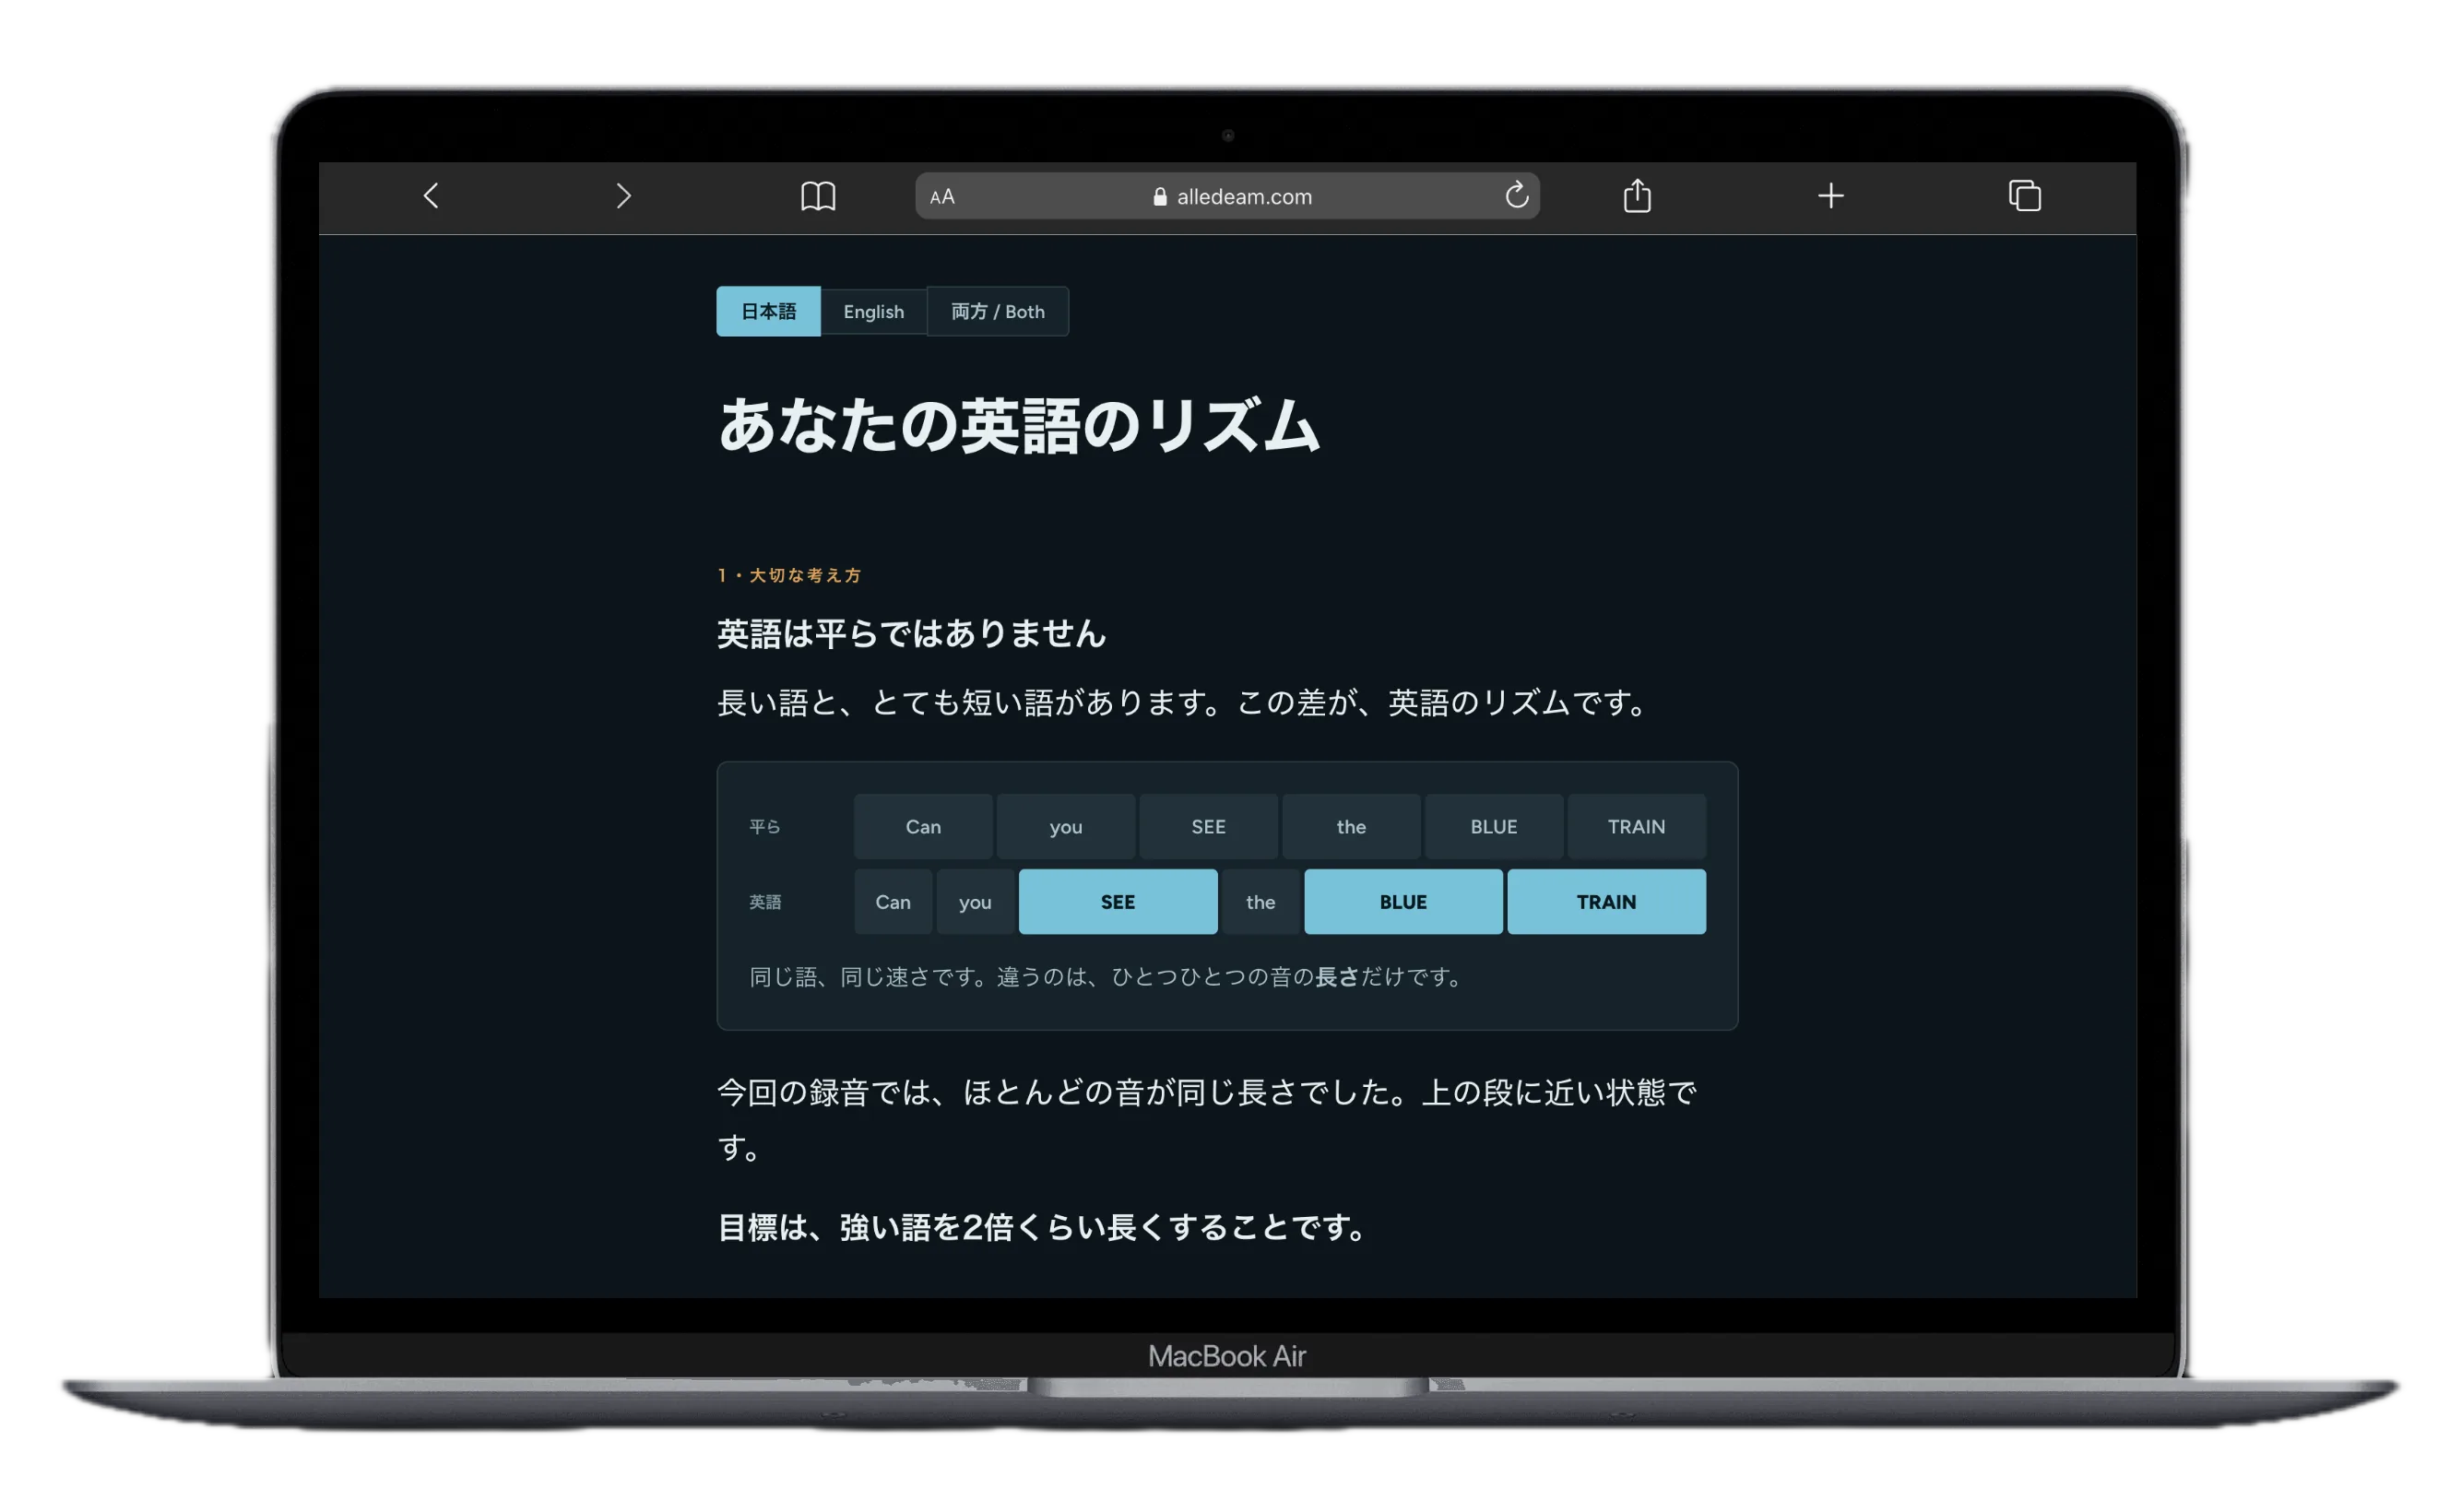This screenshot has height=1512, width=2438.
Task: Click sentence starting 長い語と、とても短い語
Action: pos(1182,702)
